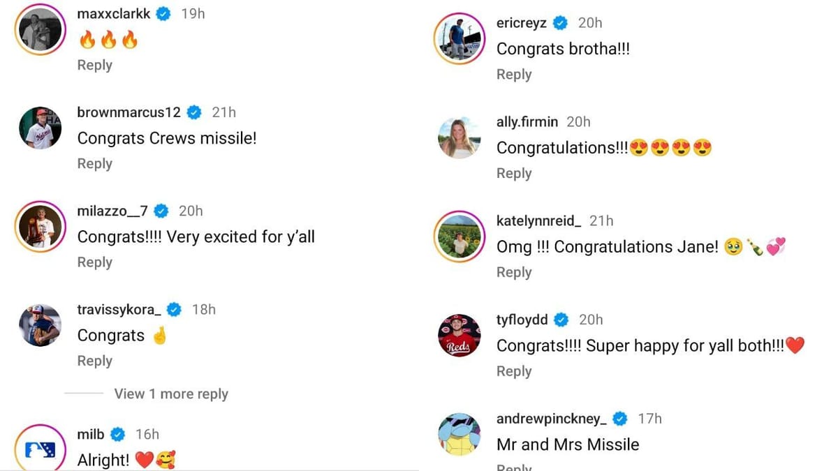
Task: Reply to travissykora_'s Congrats comment
Action: tap(94, 361)
